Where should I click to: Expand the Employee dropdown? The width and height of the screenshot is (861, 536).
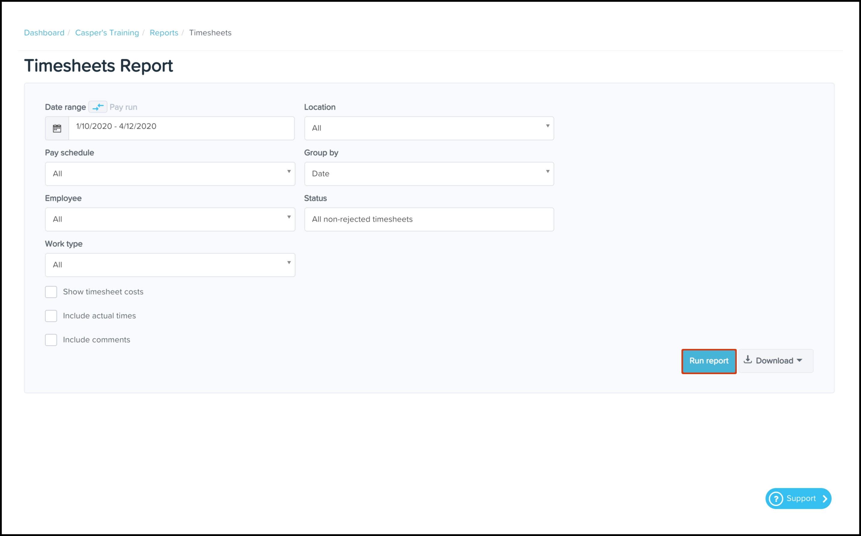[x=170, y=219]
